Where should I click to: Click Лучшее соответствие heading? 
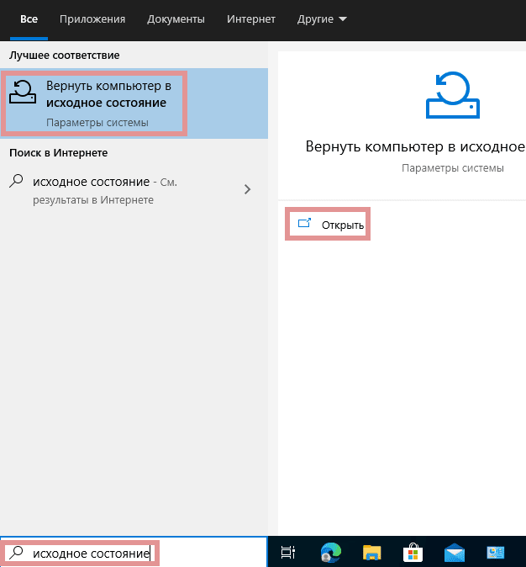[x=65, y=56]
